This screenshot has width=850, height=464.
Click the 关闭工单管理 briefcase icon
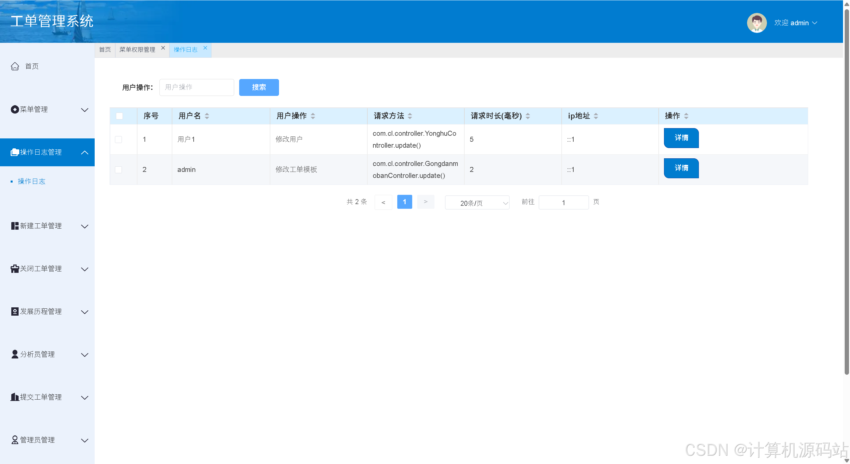click(15, 269)
